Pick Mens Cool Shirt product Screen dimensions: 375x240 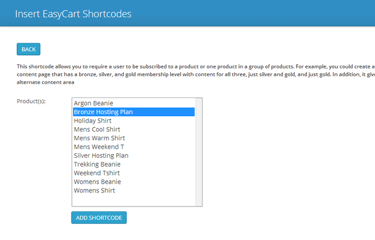pos(97,130)
